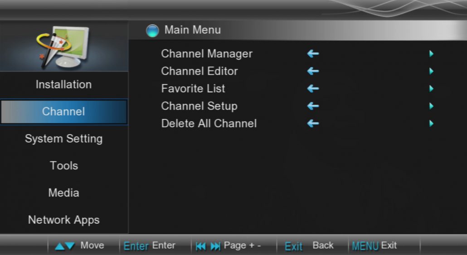Click the blue back arrow beside Channel Editor
The image size is (467, 255).
(313, 71)
